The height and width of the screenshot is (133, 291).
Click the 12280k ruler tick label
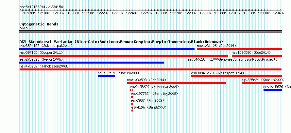click(191, 13)
